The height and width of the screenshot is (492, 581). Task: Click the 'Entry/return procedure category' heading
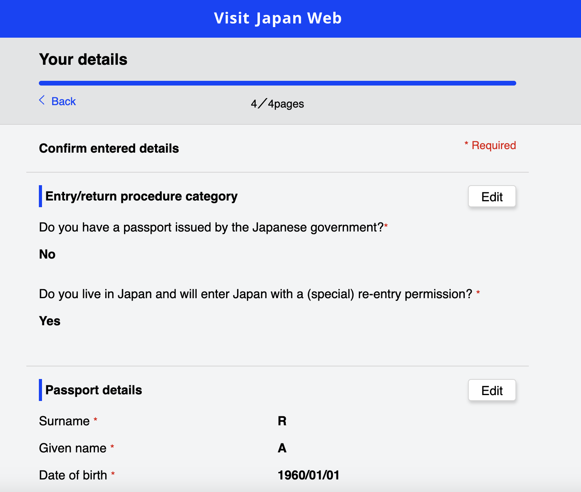[x=141, y=196]
